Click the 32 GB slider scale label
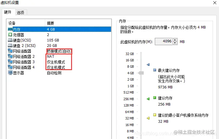The width and height of the screenshot is (219, 139). pos(130,54)
